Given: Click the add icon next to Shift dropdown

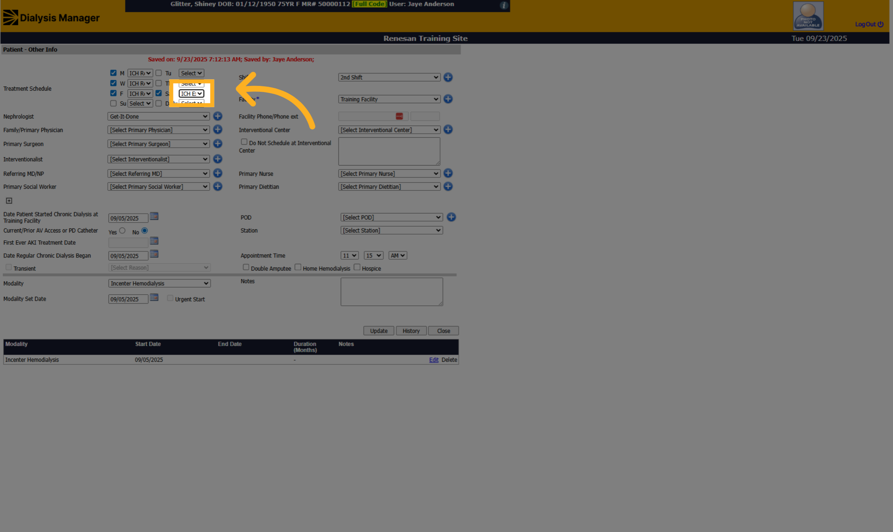Looking at the screenshot, I should point(448,77).
